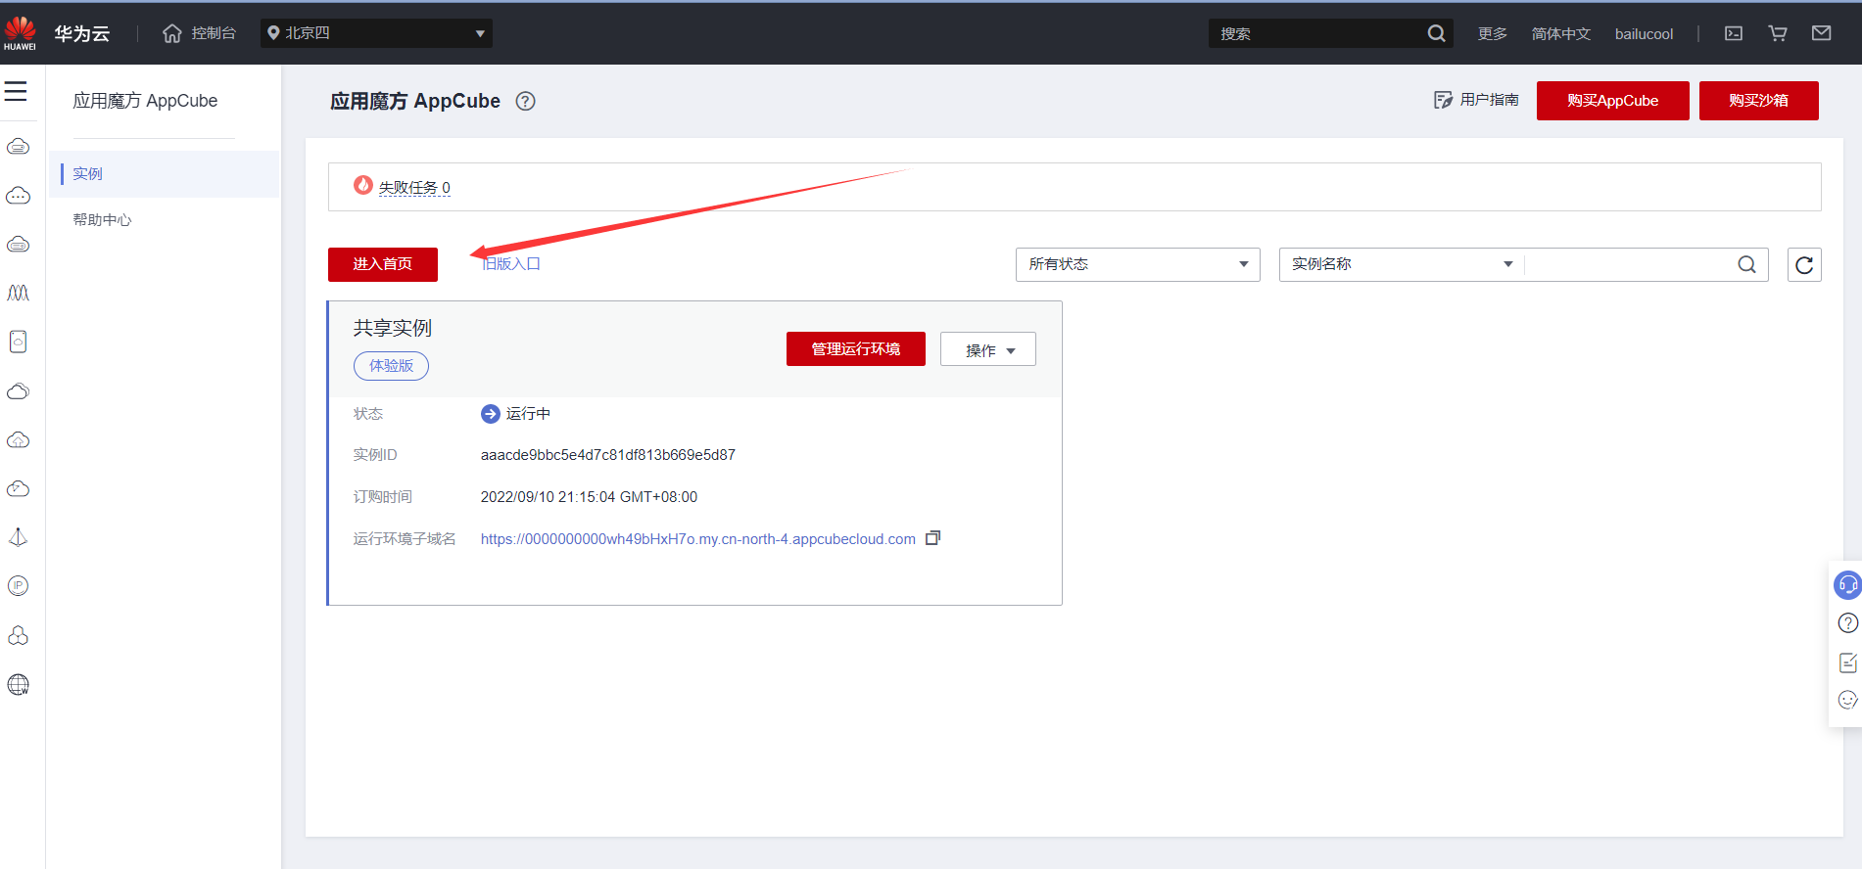
Task: Focus the instance name search input
Action: (1630, 264)
